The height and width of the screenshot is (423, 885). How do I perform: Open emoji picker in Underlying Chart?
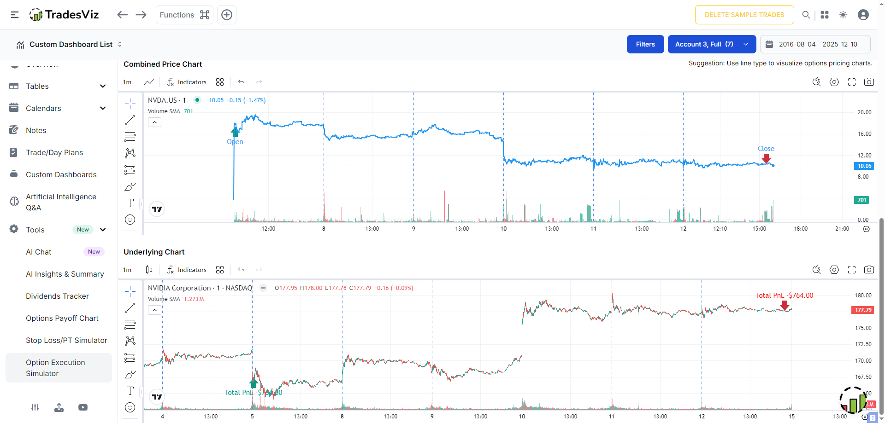(x=130, y=407)
